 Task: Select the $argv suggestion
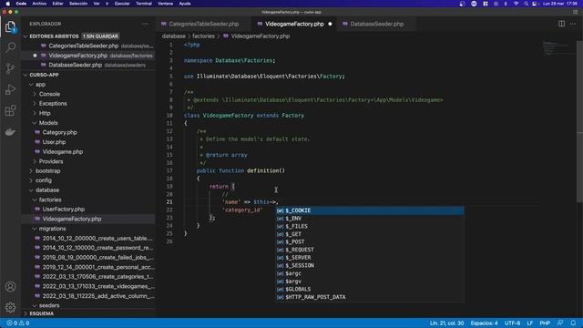click(370, 282)
